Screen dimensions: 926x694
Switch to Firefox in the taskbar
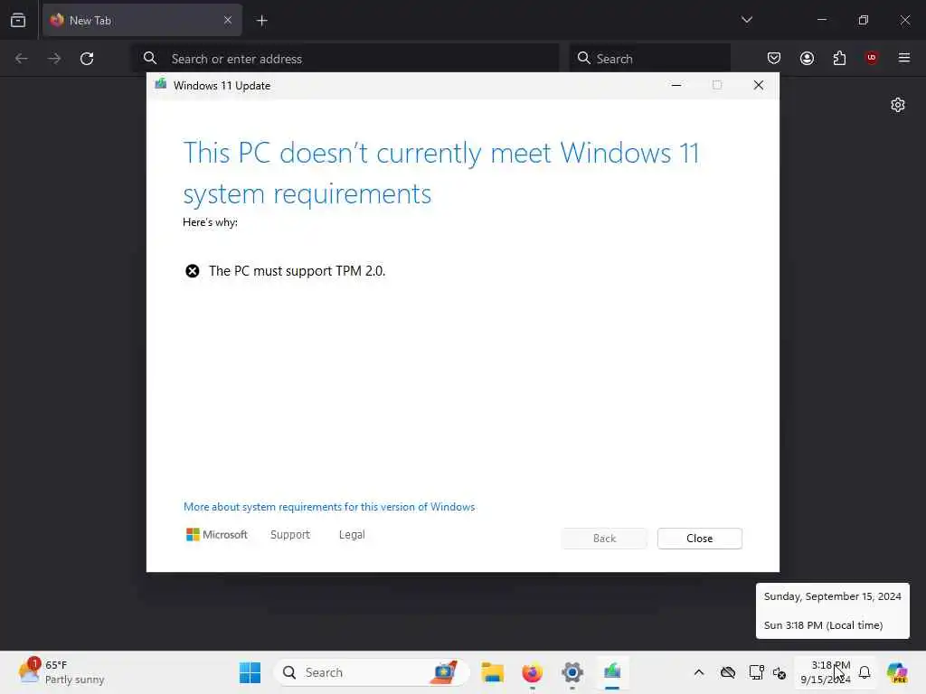click(x=532, y=672)
